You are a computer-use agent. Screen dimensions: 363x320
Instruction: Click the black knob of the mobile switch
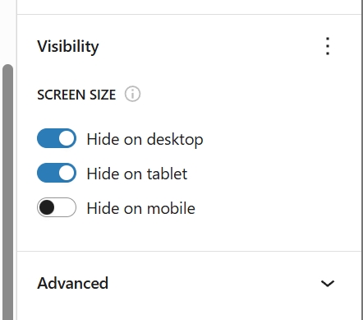click(47, 207)
